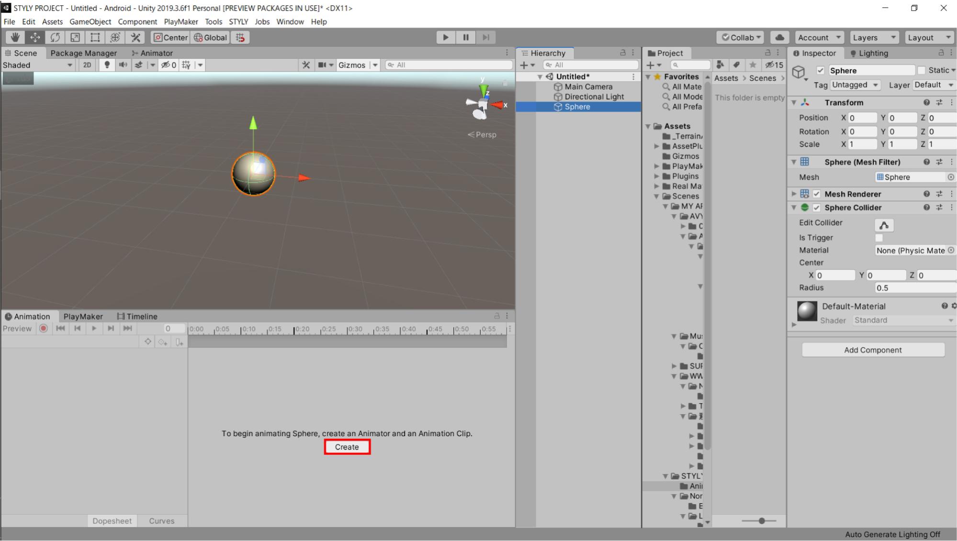Image resolution: width=957 pixels, height=541 pixels.
Task: Switch to the Package Manager tab
Action: click(x=83, y=53)
